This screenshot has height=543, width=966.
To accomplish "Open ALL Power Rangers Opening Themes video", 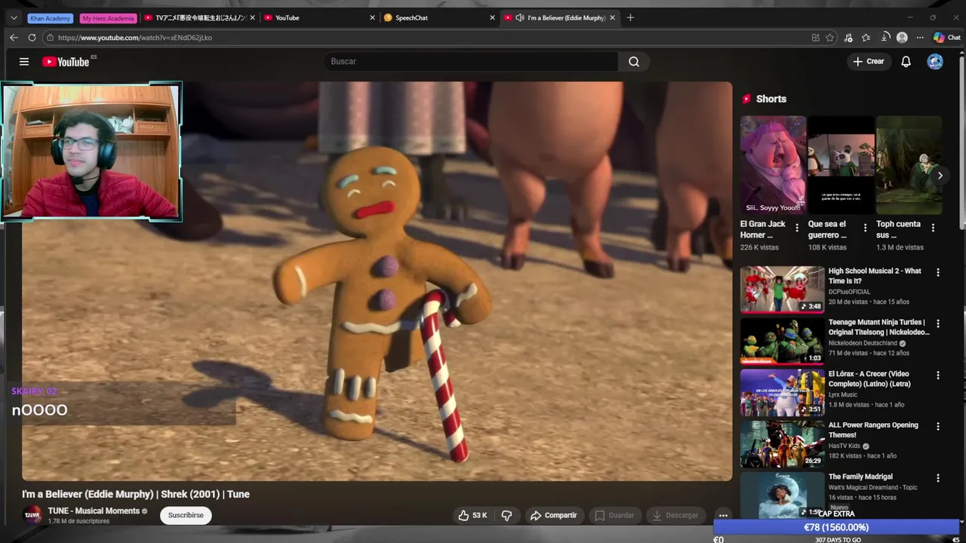I will tap(782, 443).
